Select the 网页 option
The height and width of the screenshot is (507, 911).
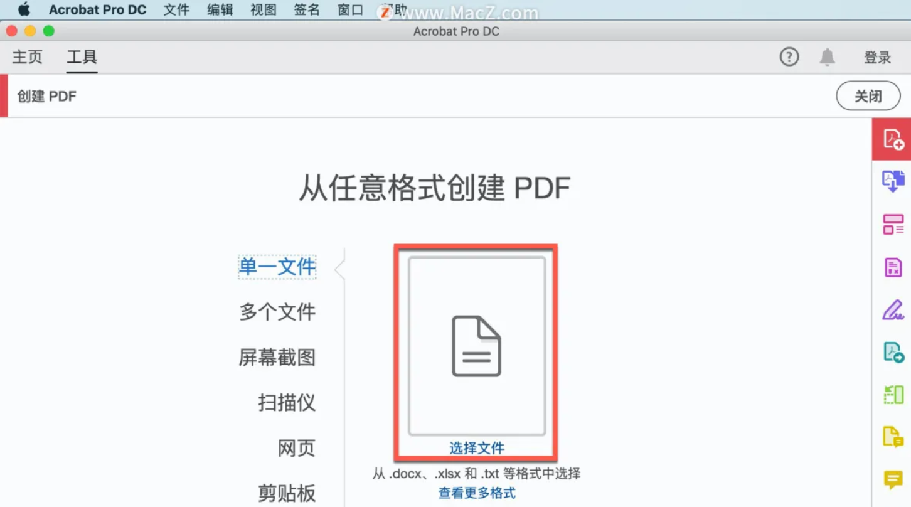[x=296, y=448]
